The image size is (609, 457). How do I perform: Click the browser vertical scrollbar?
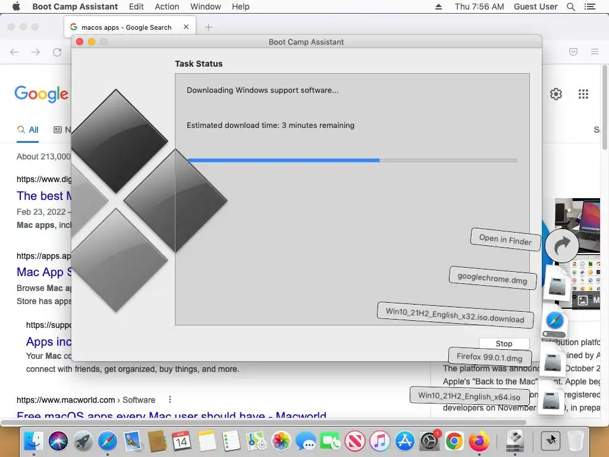[x=604, y=108]
